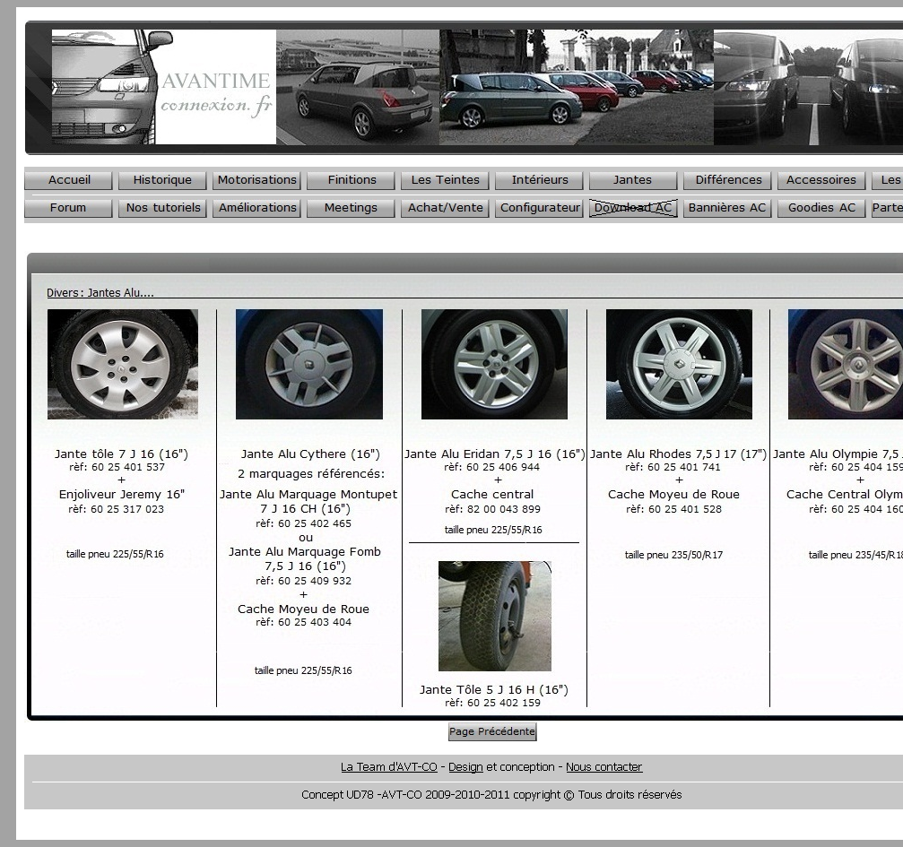Open the Jantes menu button
Screen dimensions: 903x847
[x=632, y=180]
